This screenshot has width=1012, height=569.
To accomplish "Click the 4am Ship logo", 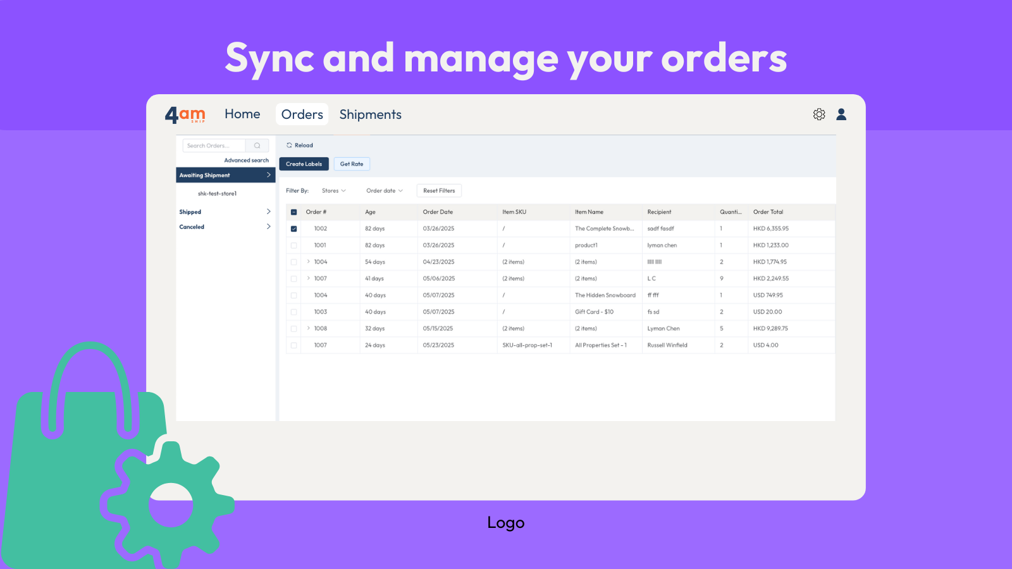I will pyautogui.click(x=185, y=114).
